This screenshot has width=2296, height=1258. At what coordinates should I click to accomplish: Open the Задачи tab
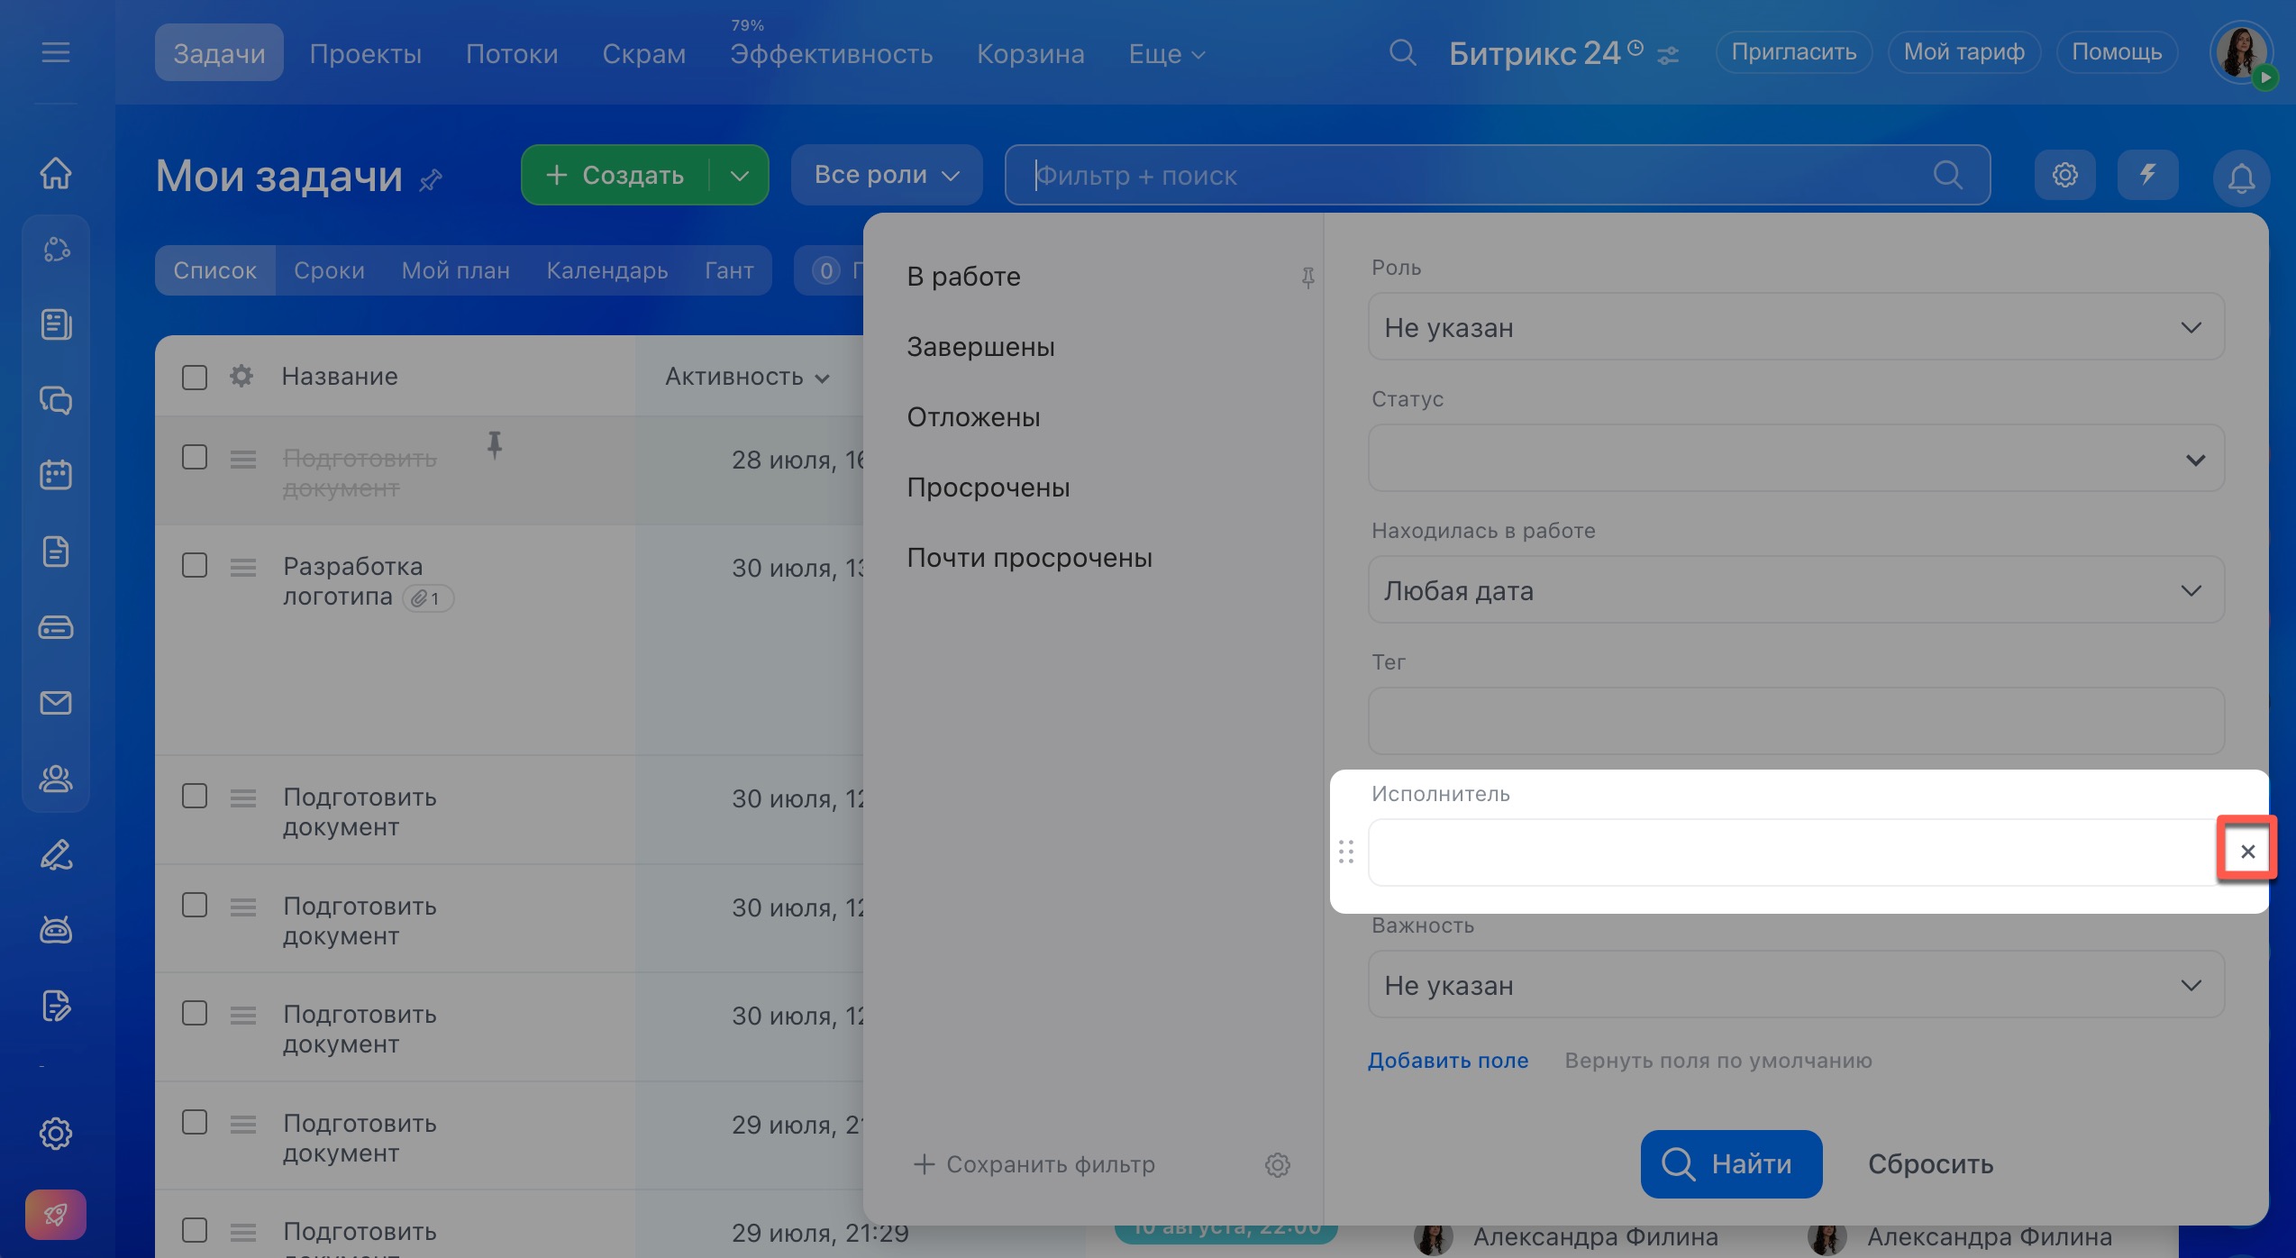(219, 53)
